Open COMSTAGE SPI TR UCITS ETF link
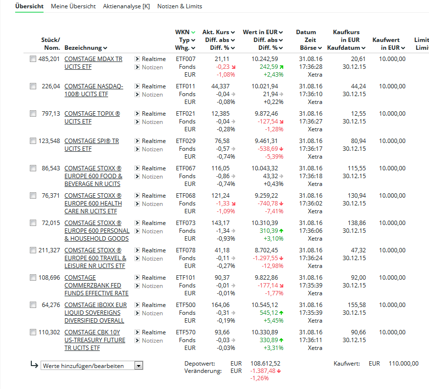 click(91, 144)
